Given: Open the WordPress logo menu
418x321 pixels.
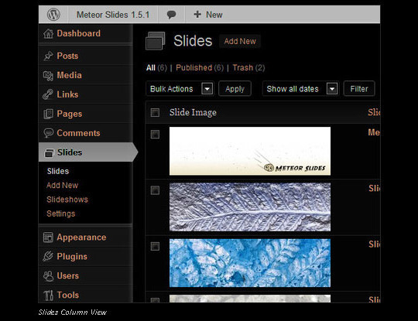Looking at the screenshot, I should tap(53, 15).
